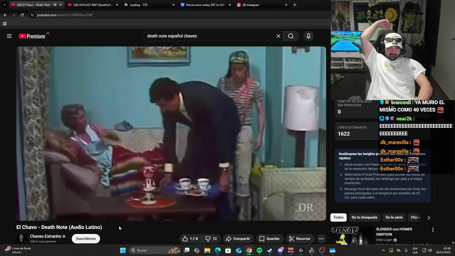Open the Windows Start menu
The width and height of the screenshot is (455, 256).
pyautogui.click(x=123, y=250)
